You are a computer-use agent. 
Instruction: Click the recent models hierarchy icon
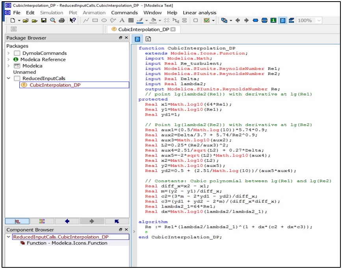point(224,21)
